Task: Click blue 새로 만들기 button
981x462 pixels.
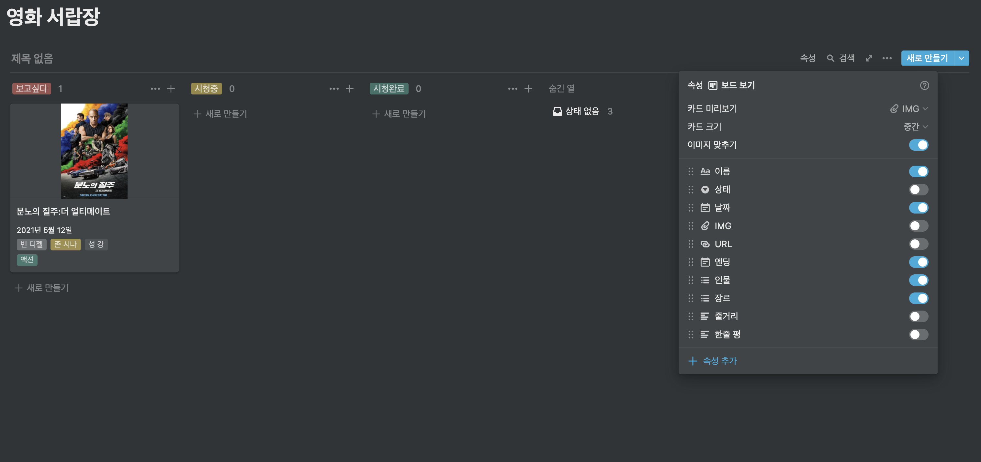Action: click(927, 58)
